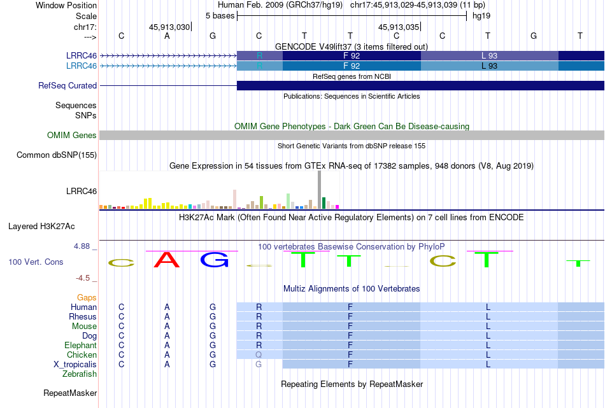Click the dark navy LRRC46 transcript label
This screenshot has height=408, width=605.
pyautogui.click(x=81, y=55)
